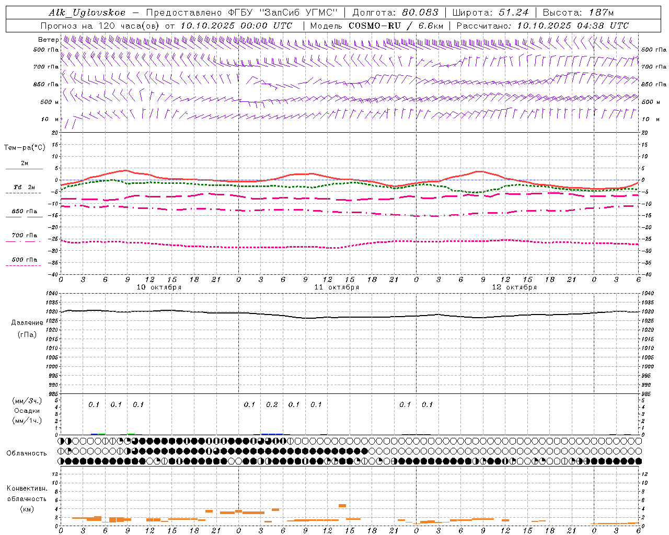669x535 pixels.
Task: Click the solid red 2м legend line sample
Action: pos(24,169)
